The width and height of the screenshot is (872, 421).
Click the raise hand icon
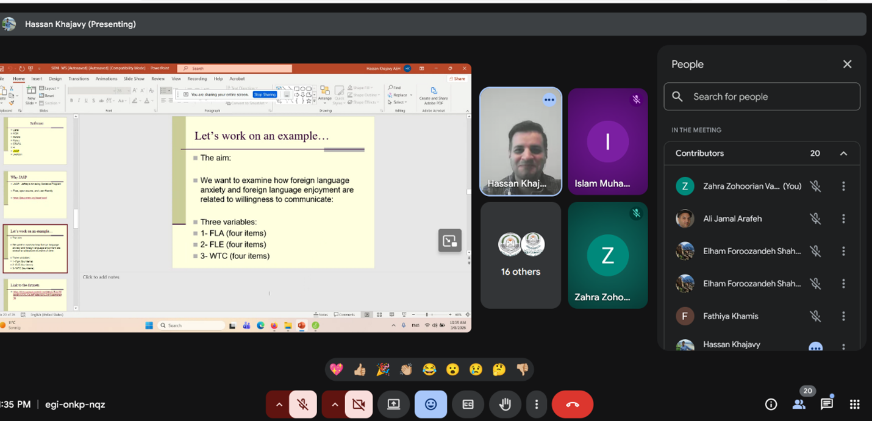pyautogui.click(x=505, y=405)
